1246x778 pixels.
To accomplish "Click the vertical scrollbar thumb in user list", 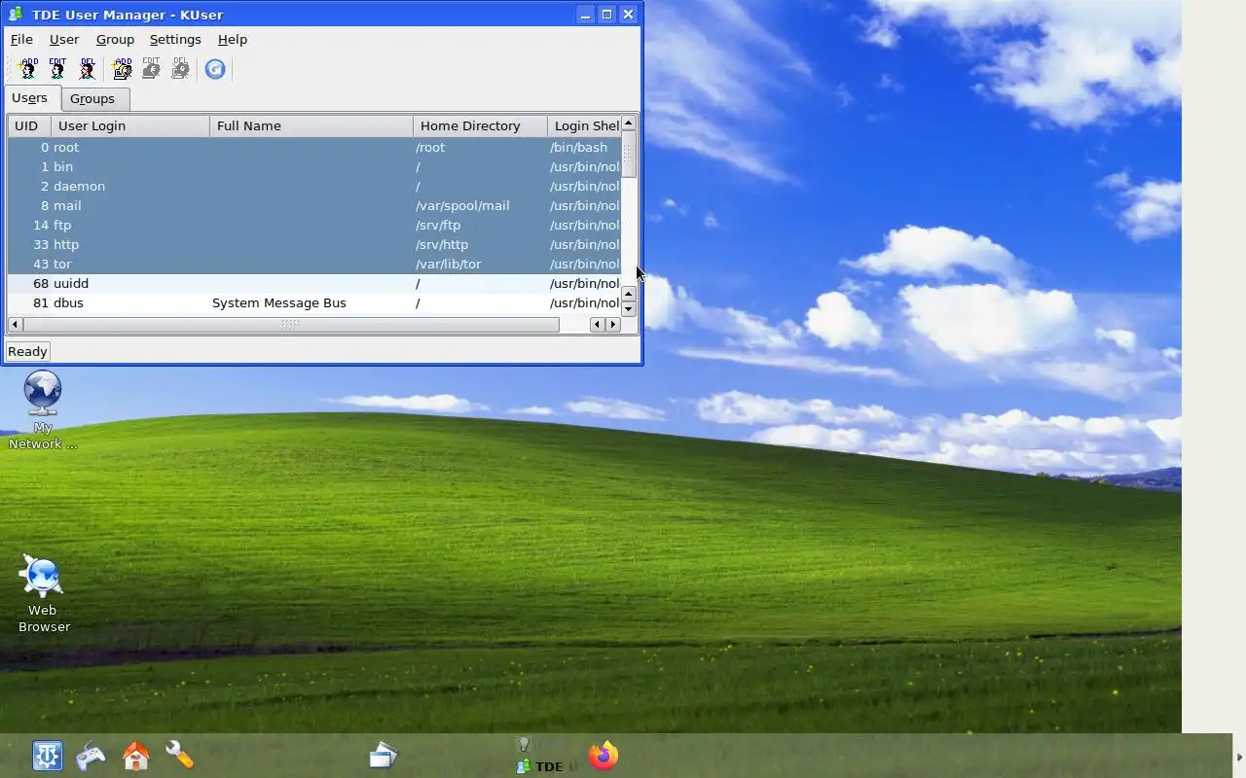I will [628, 155].
